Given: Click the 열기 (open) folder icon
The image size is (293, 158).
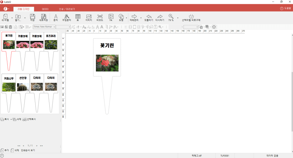Looking at the screenshot, I should click(18, 16).
